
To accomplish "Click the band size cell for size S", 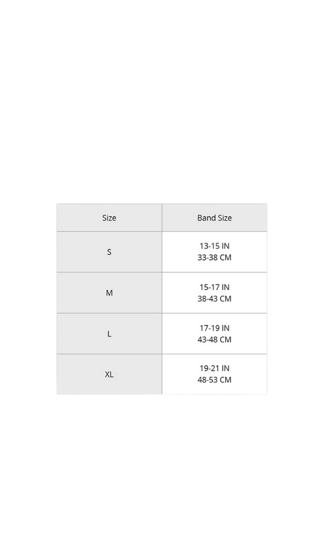I will pyautogui.click(x=248, y=252).
